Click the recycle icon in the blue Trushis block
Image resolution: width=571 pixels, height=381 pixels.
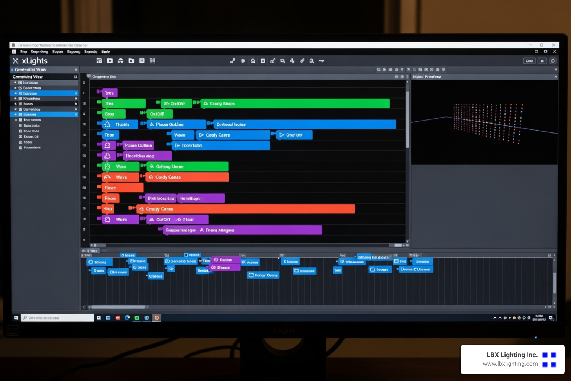tap(107, 124)
